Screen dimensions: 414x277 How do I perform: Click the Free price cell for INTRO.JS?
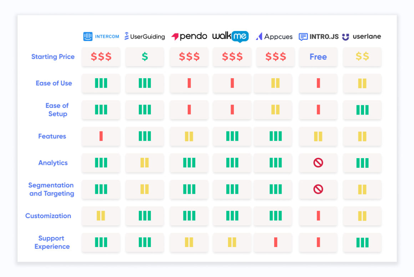(318, 56)
